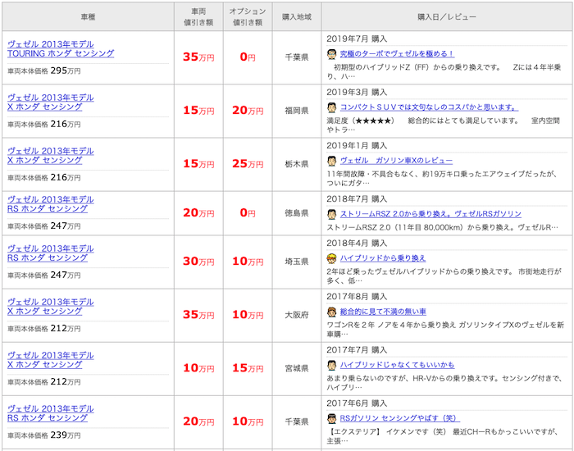574x451 pixels.
Task: Click reviewer avatar beside コンパクトＳＵＶ review
Action: [331, 107]
